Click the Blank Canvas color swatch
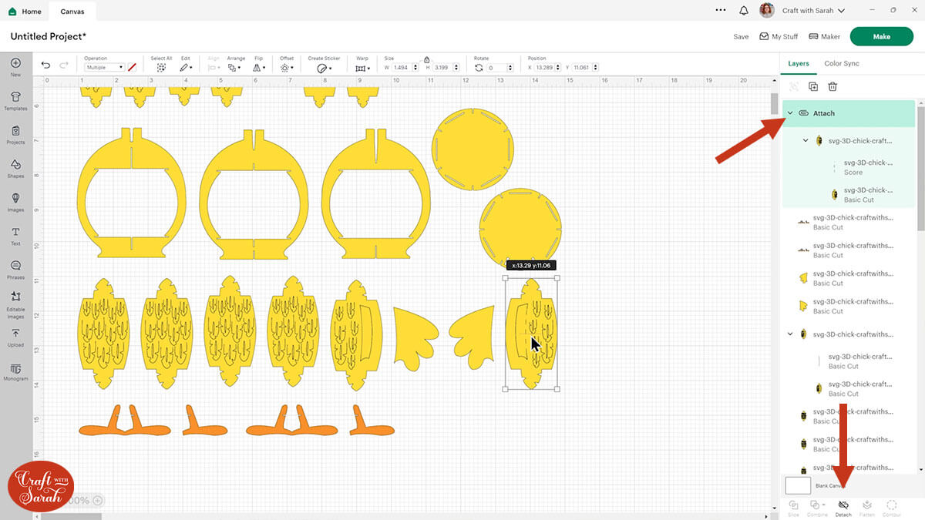Image resolution: width=925 pixels, height=520 pixels. pos(798,485)
